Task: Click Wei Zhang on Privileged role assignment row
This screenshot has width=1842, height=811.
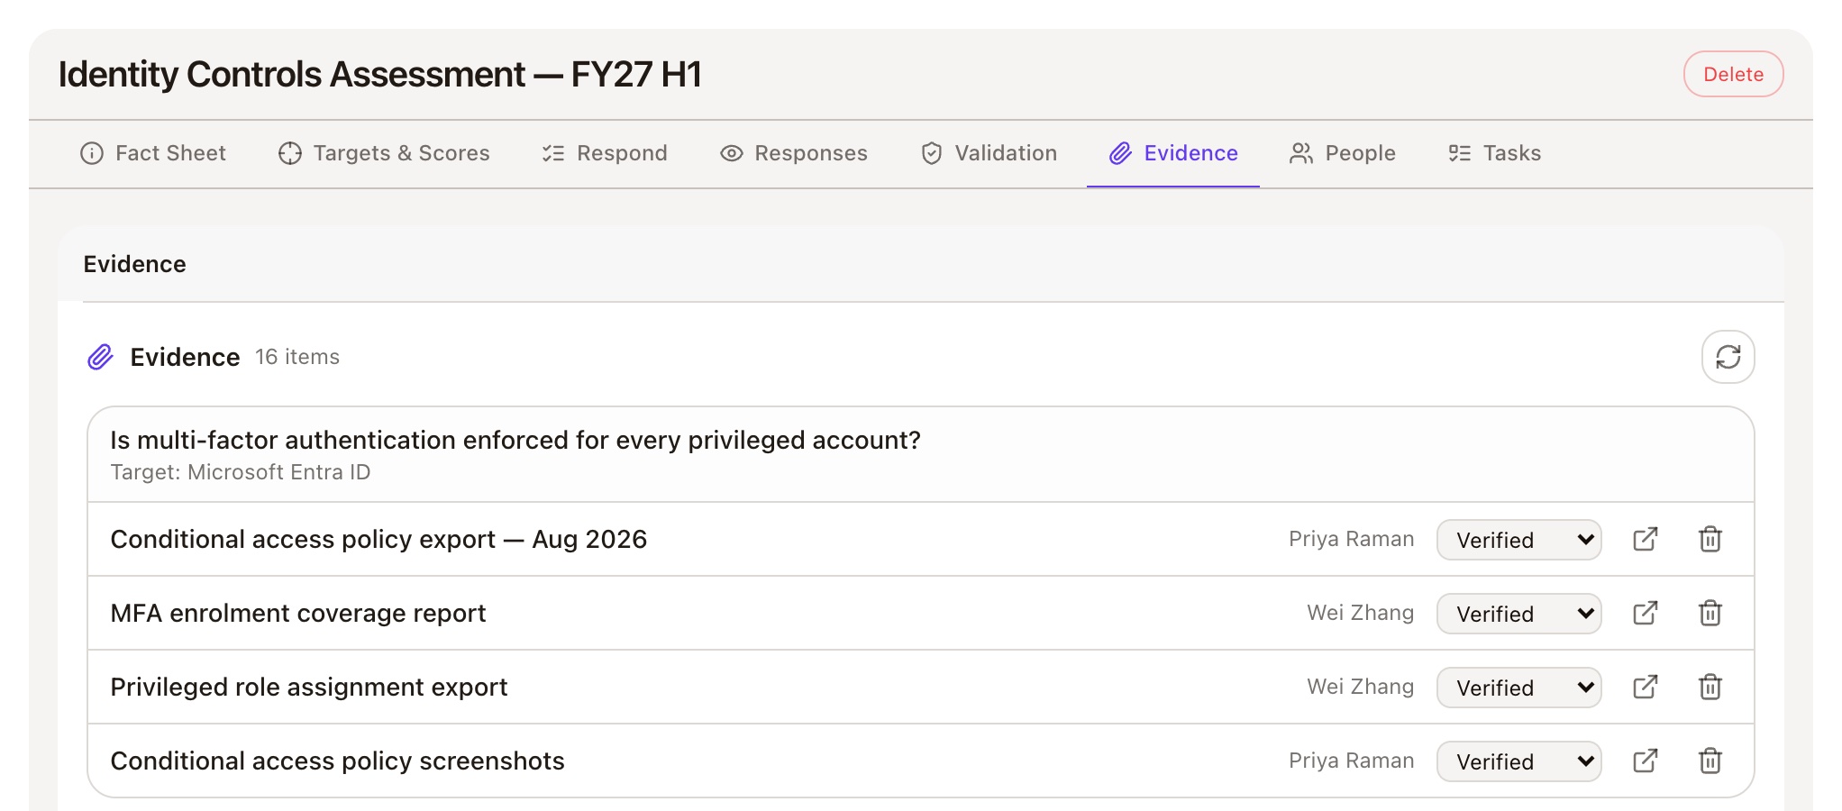Action: (1360, 687)
